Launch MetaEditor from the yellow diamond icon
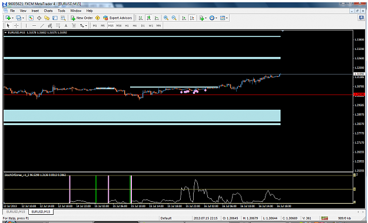 (x=98, y=18)
